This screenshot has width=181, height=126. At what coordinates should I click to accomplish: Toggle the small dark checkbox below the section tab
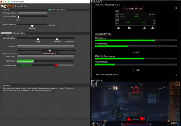click(x=4, y=36)
